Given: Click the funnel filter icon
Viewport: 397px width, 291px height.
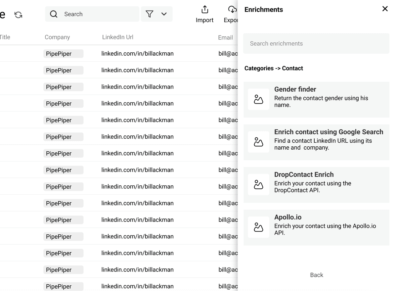Looking at the screenshot, I should [150, 14].
